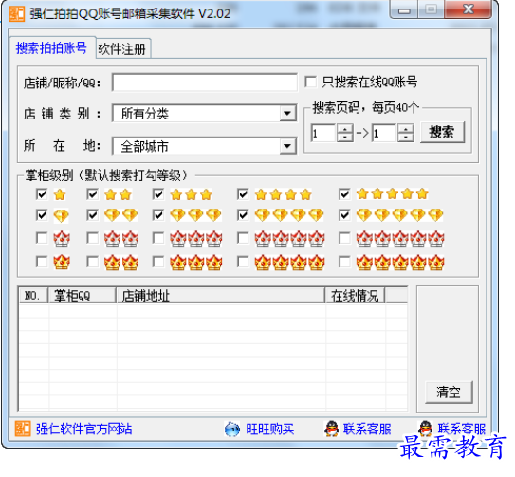Click the 掌柜QQ column header
The height and width of the screenshot is (477, 515).
[x=83, y=296]
